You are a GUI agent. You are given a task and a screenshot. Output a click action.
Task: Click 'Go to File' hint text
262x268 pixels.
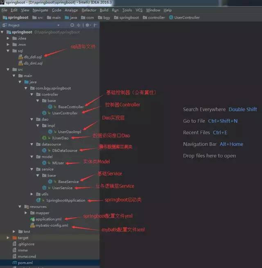click(194, 121)
